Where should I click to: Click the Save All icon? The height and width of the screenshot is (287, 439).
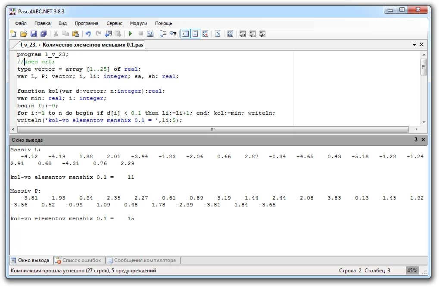tap(43, 34)
